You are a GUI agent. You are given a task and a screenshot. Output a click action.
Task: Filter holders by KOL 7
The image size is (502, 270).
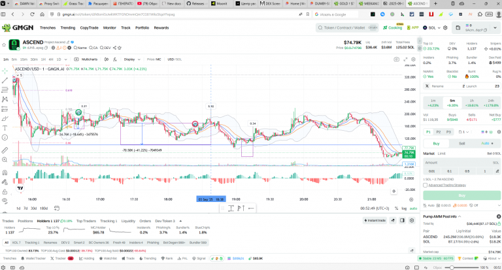click(x=16, y=243)
